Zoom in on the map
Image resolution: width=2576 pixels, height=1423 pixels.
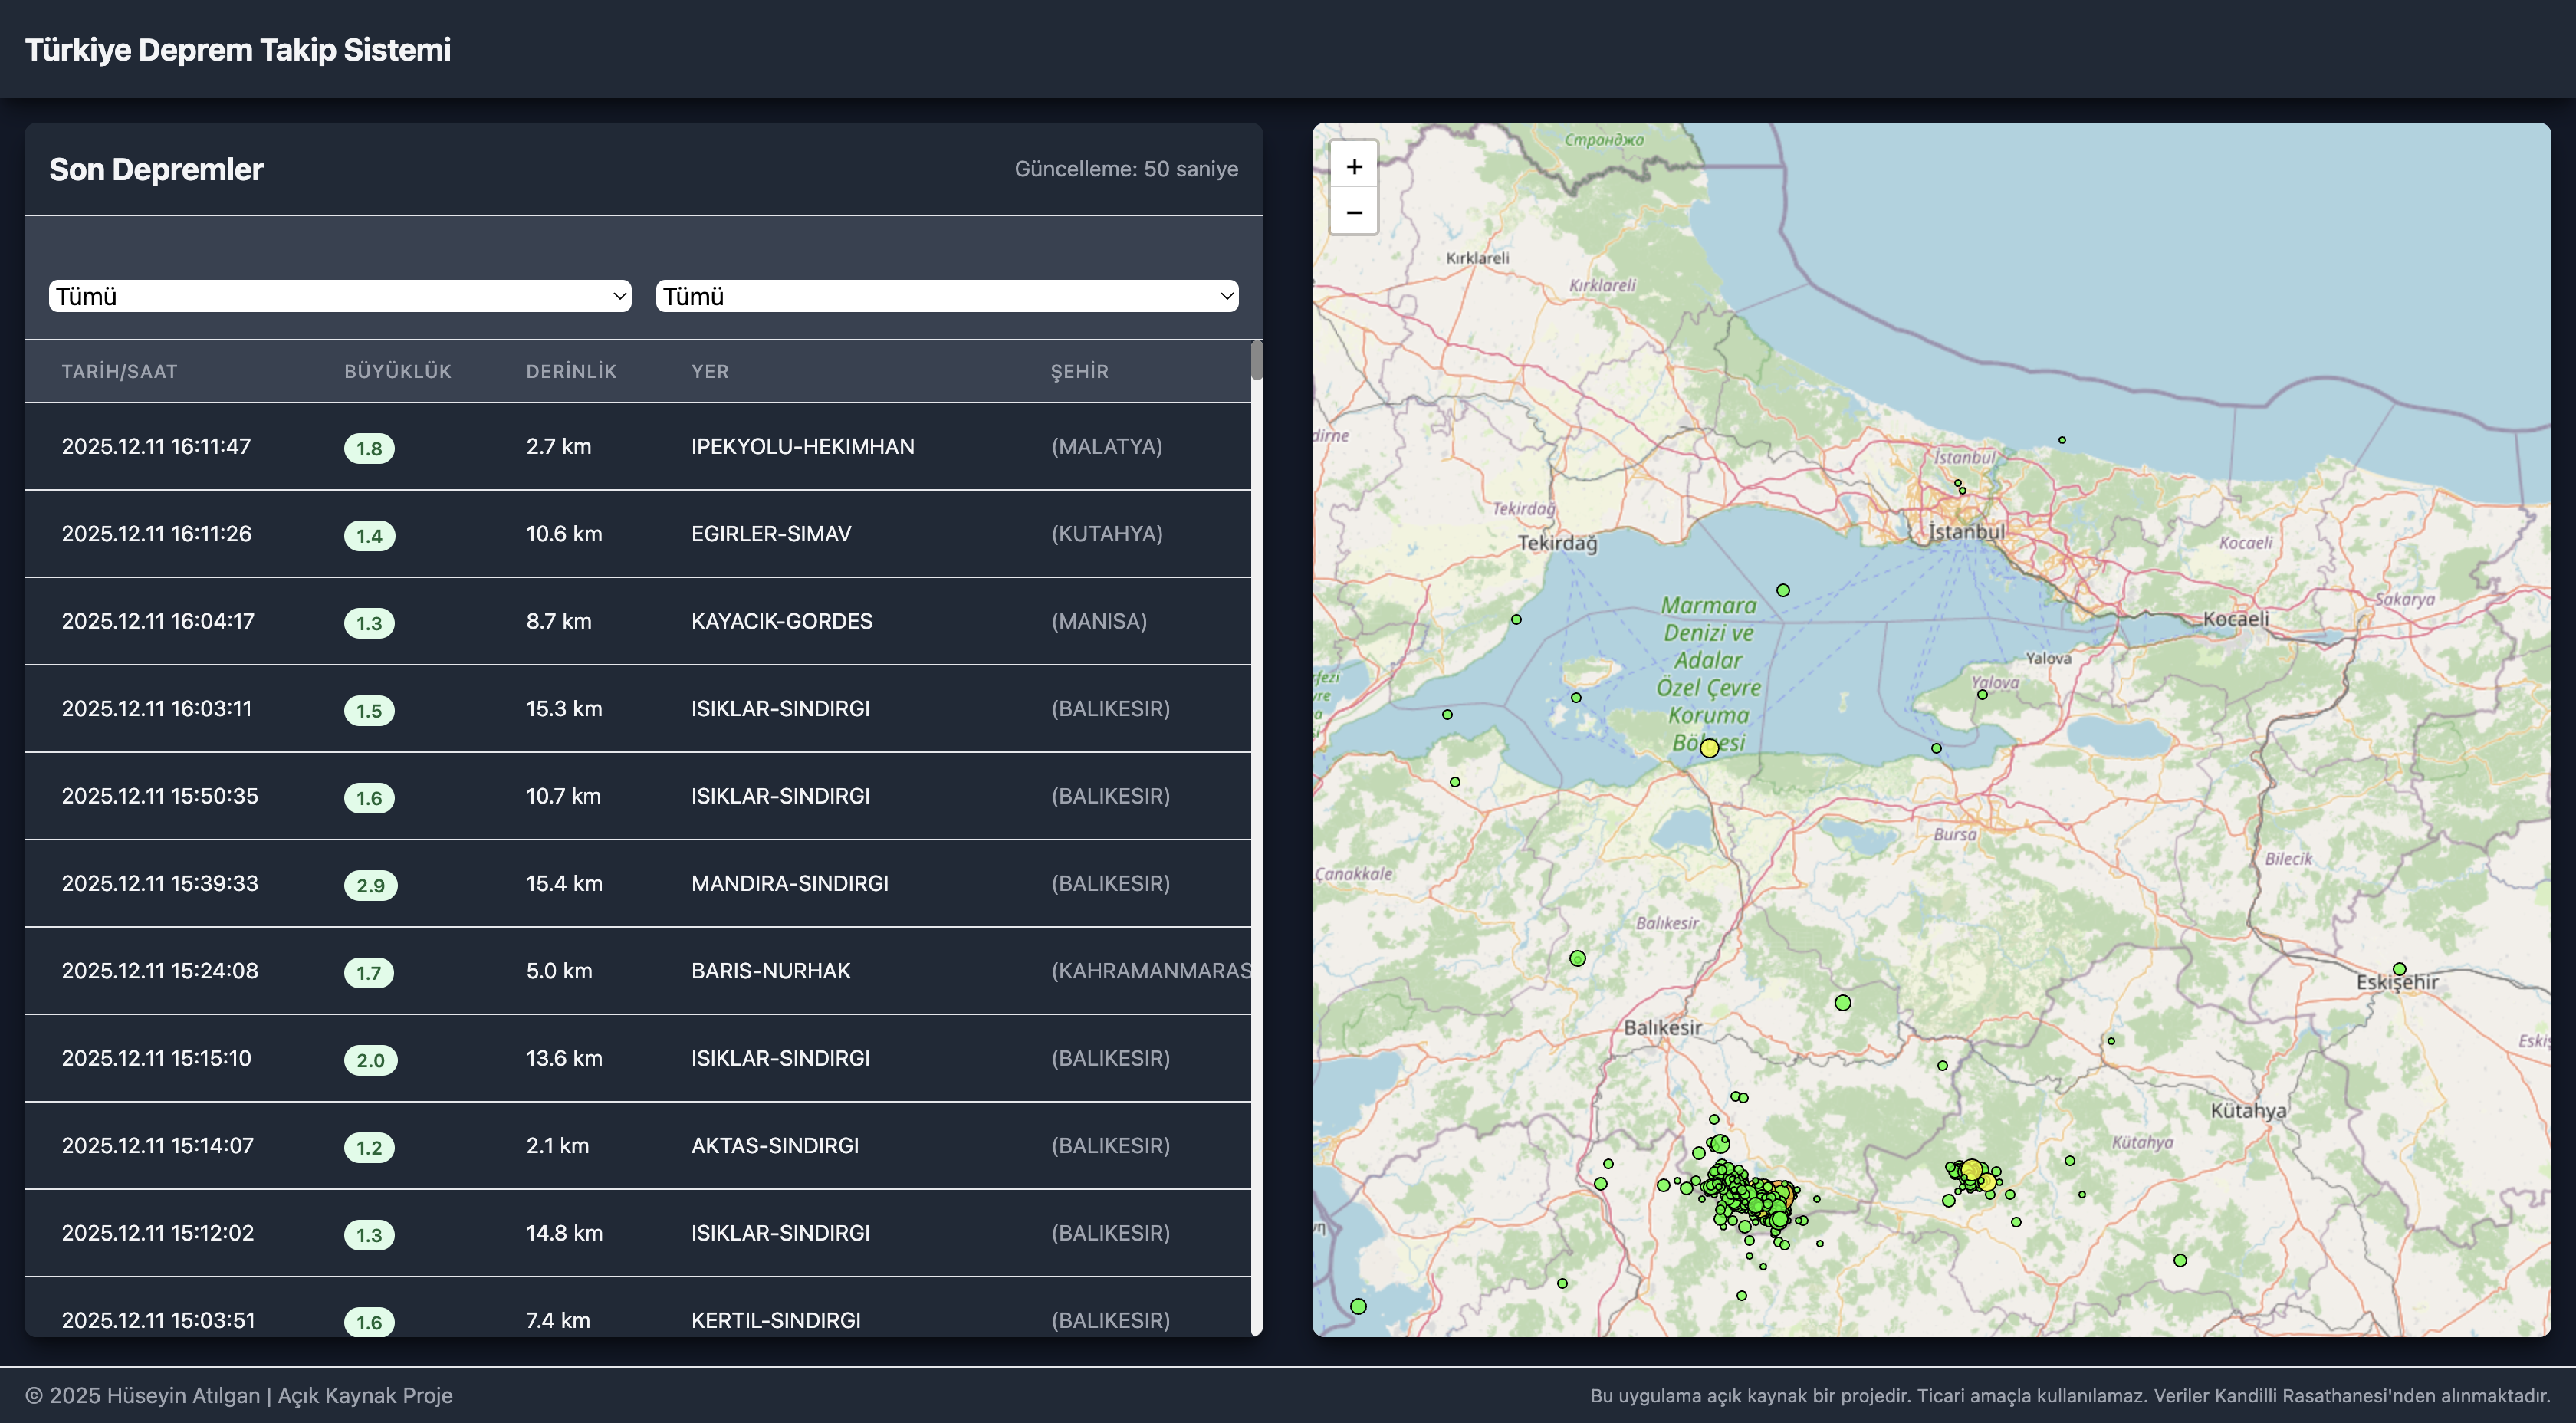click(x=1354, y=167)
